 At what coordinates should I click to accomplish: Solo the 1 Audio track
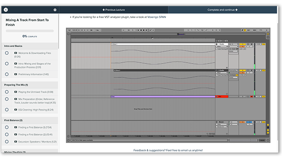(248, 44)
